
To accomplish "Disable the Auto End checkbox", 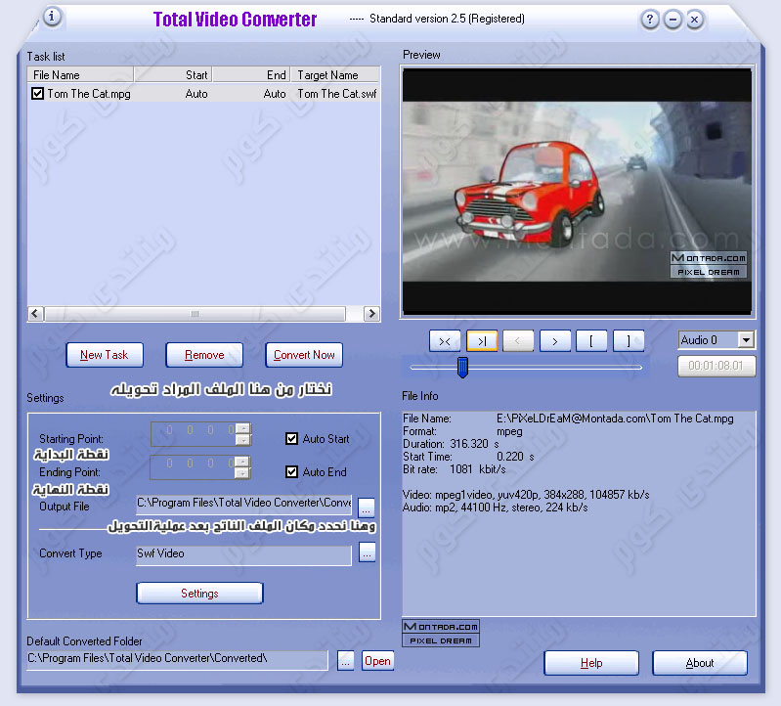I will point(291,471).
